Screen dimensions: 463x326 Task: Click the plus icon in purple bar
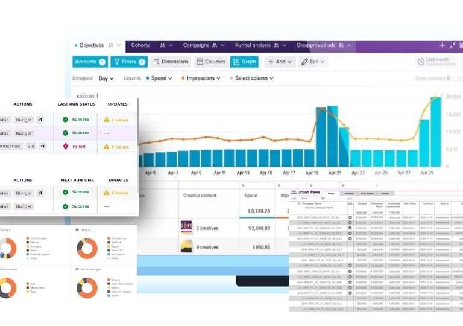(x=442, y=45)
